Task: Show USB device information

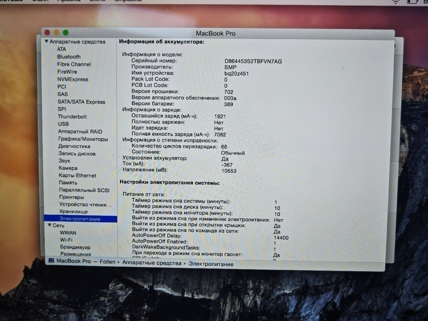Action: click(x=63, y=124)
